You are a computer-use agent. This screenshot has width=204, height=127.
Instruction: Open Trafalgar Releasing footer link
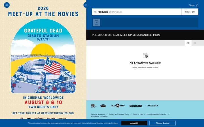pos(98,114)
